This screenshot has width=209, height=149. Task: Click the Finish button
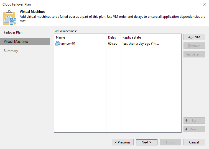click(170, 142)
